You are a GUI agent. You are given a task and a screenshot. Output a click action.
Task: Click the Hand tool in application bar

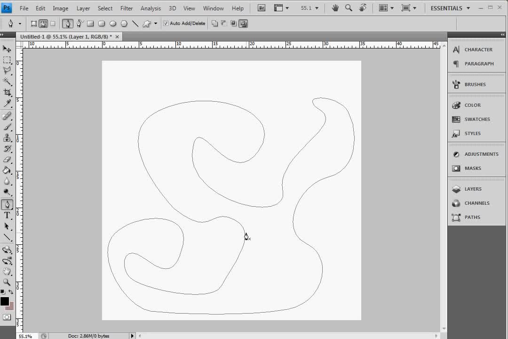(335, 8)
